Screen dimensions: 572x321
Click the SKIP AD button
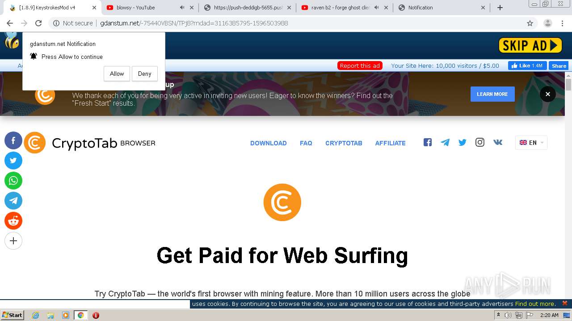tap(530, 45)
